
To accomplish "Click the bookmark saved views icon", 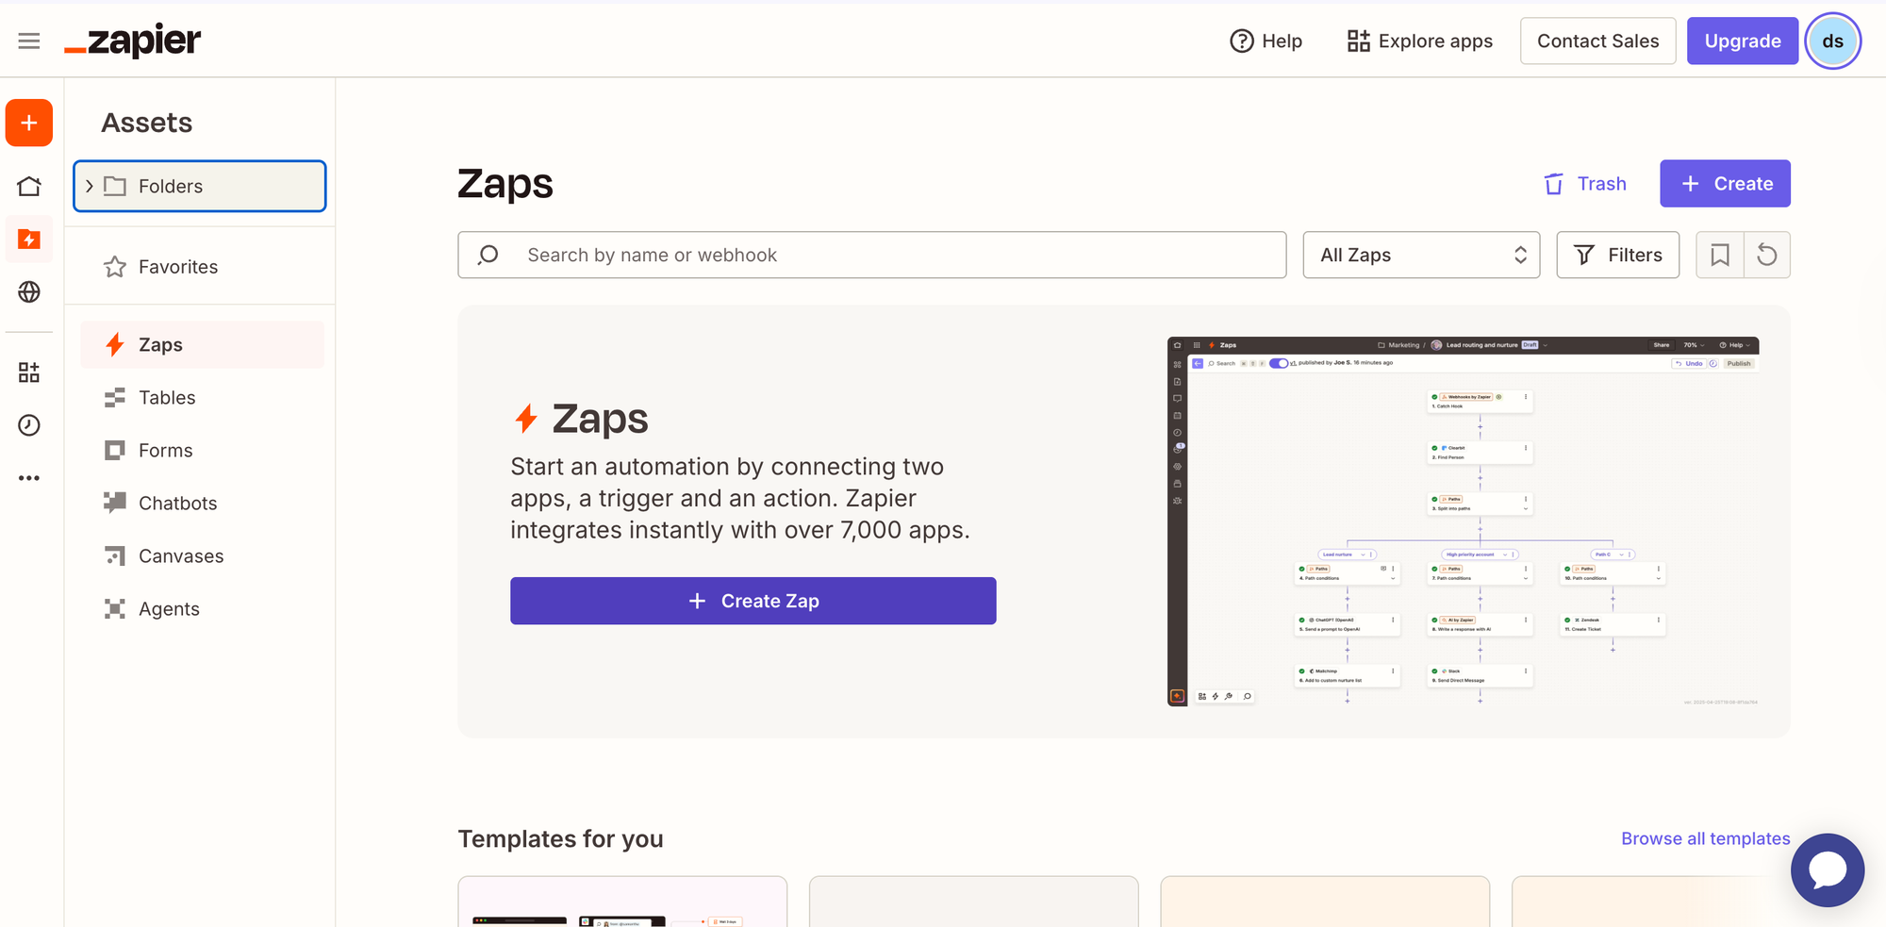I will pos(1720,255).
